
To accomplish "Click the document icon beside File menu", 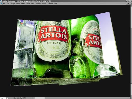I will (1, 4).
